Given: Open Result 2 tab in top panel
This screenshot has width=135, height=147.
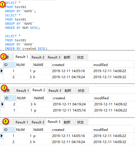Looking at the screenshot, I should (x=38, y=57).
